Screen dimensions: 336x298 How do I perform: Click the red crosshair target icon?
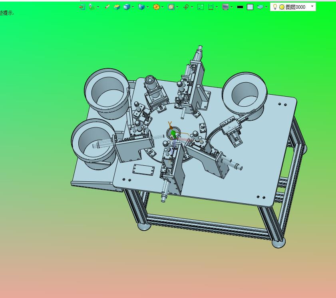pyautogui.click(x=186, y=7)
